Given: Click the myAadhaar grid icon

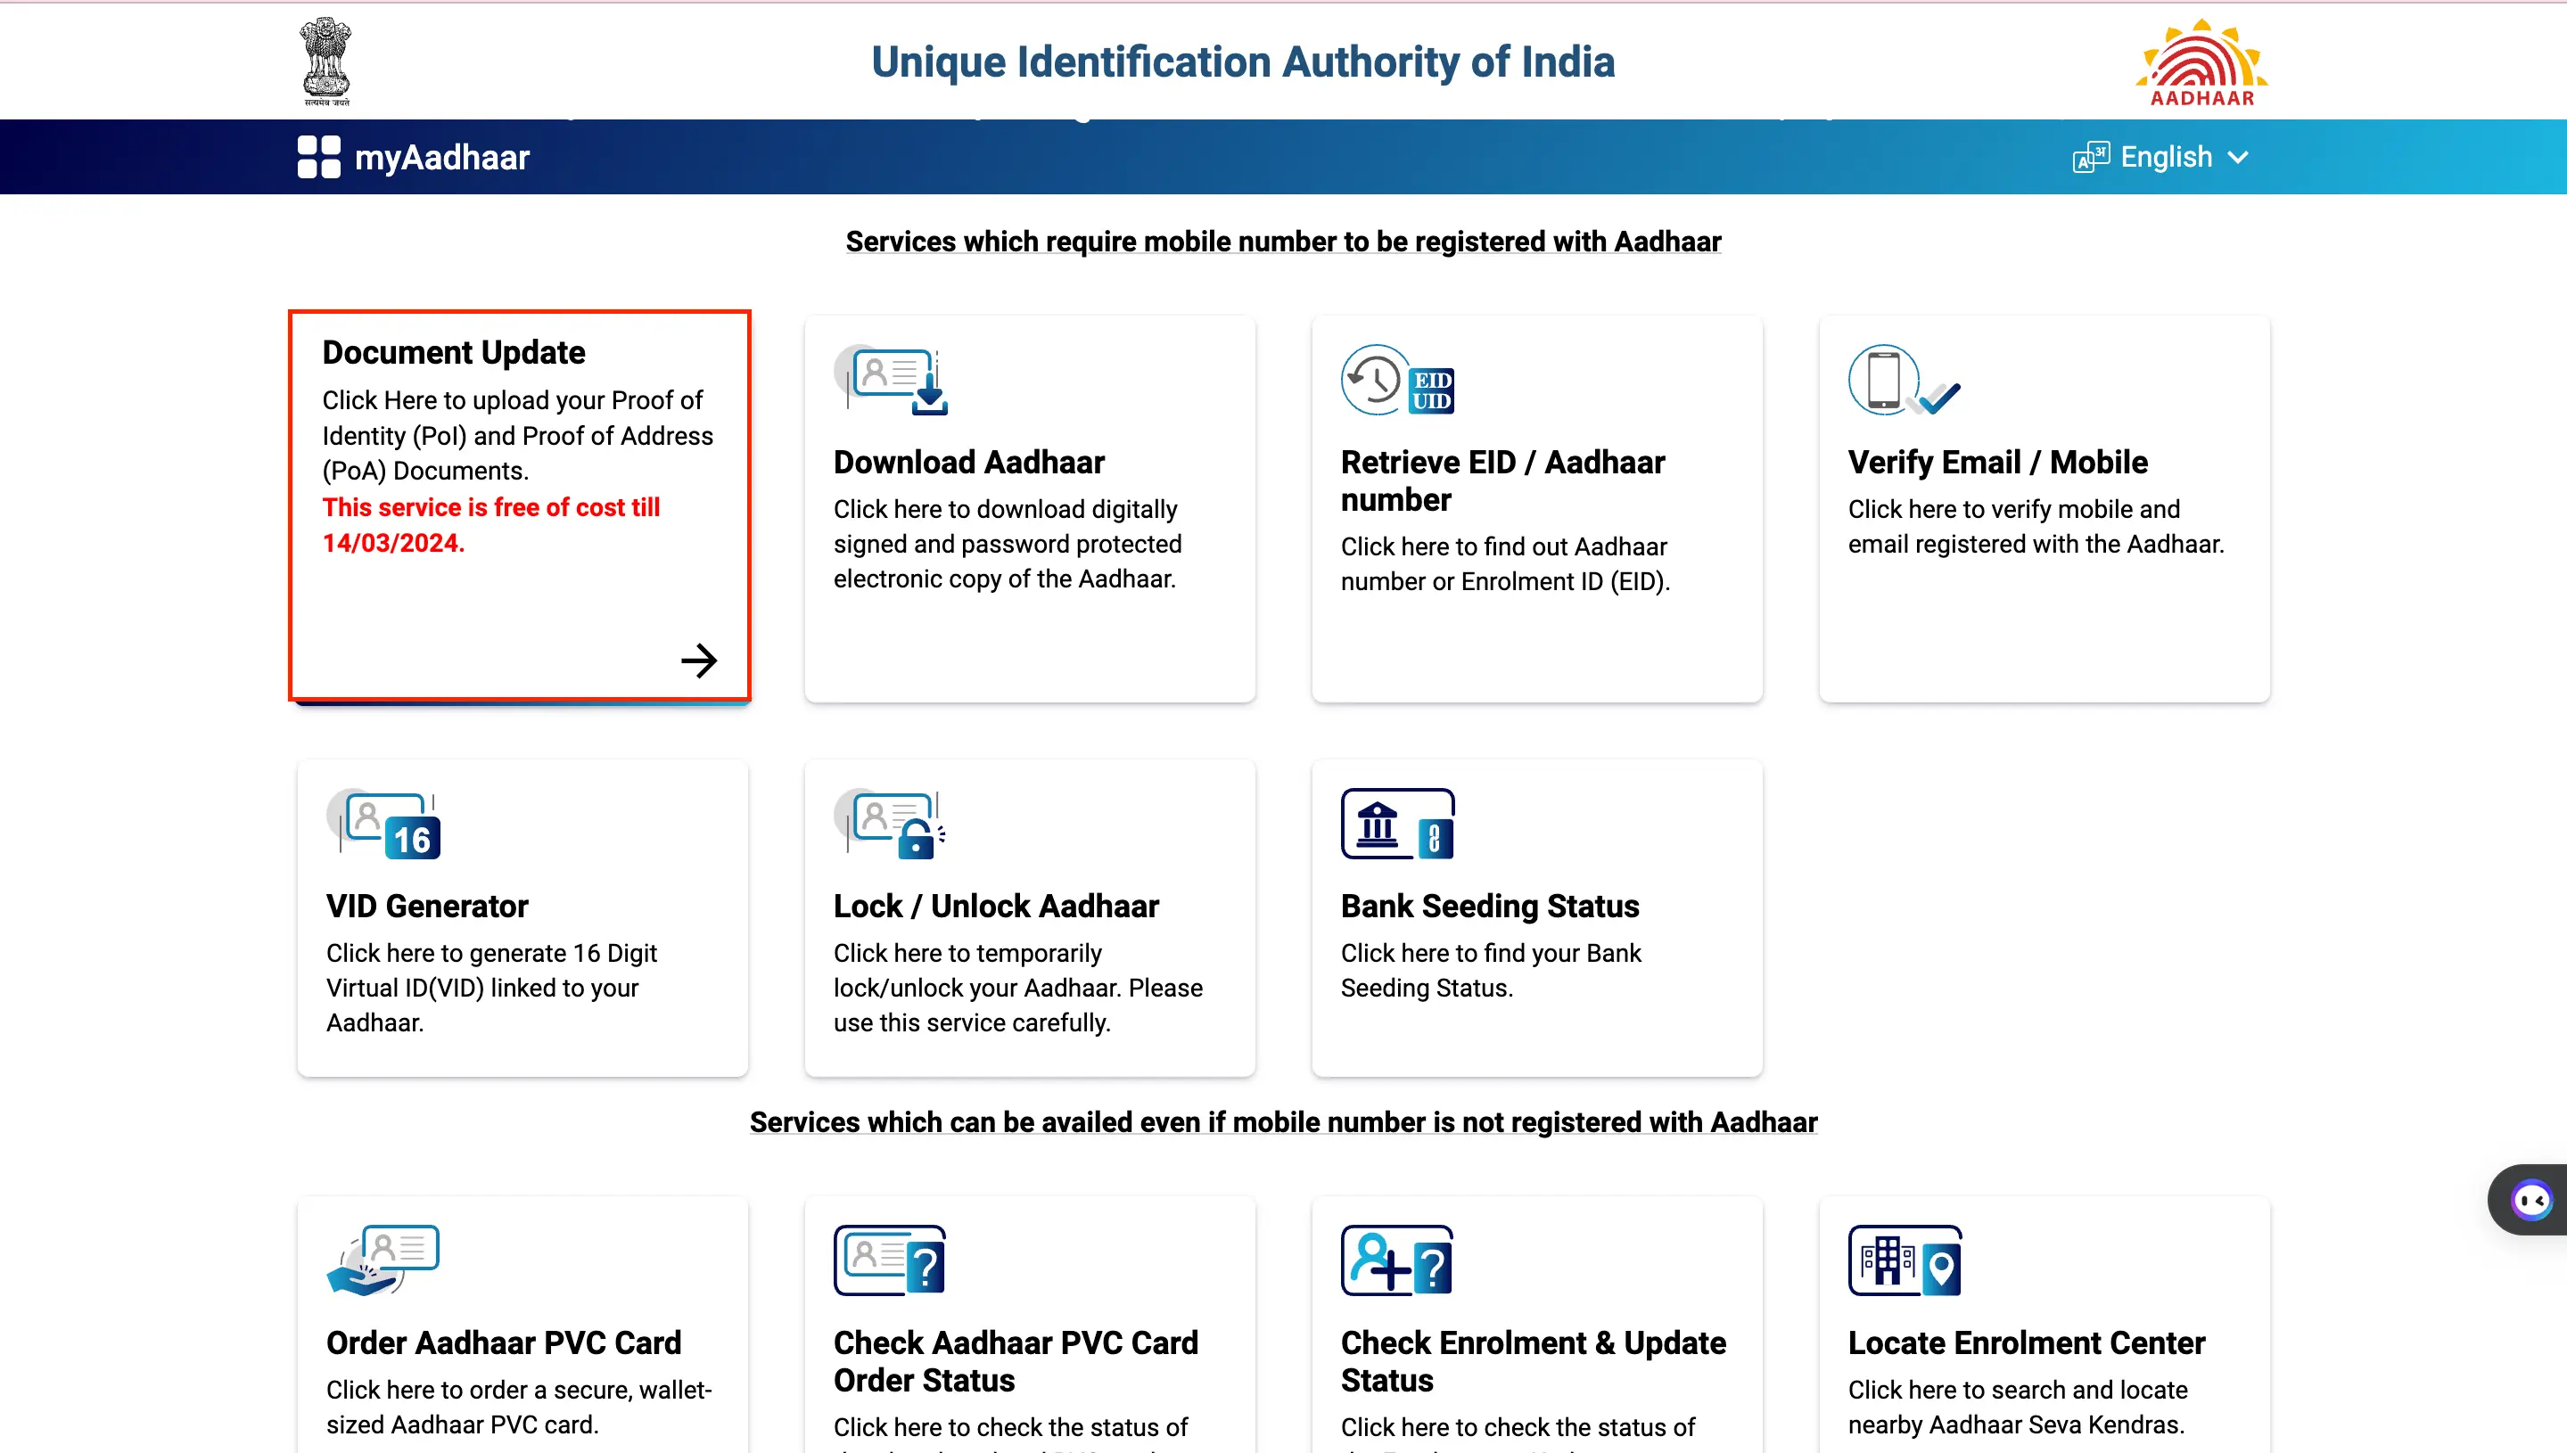Looking at the screenshot, I should point(318,157).
